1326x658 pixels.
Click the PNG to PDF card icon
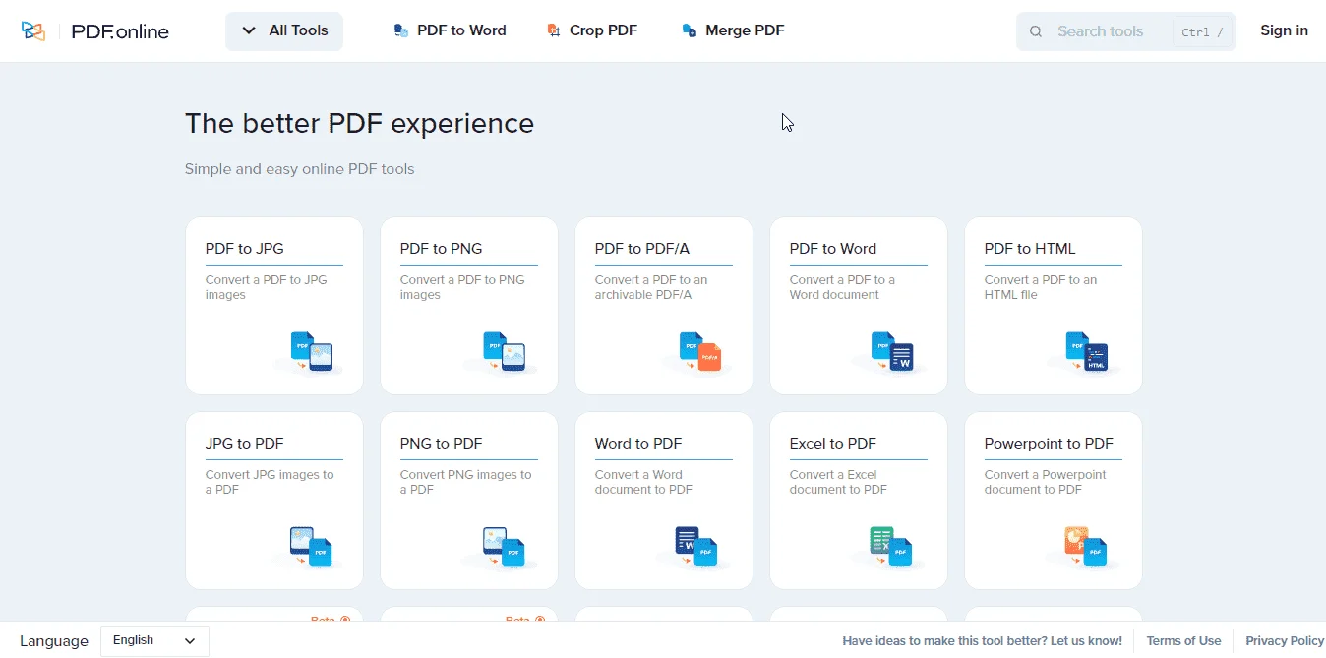505,547
